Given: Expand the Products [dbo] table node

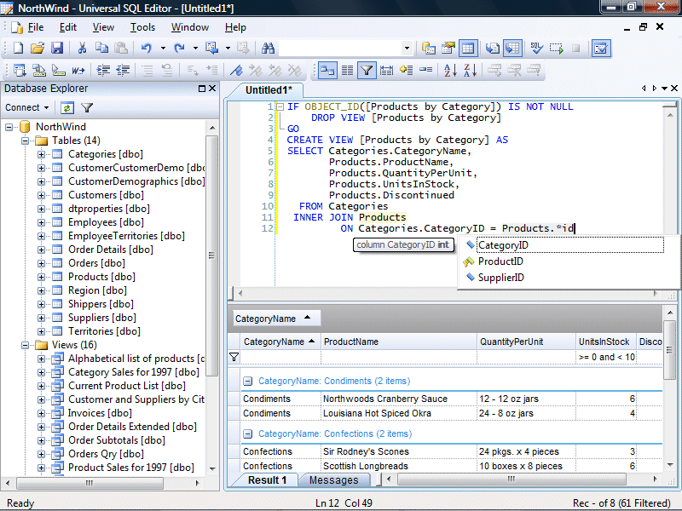Looking at the screenshot, I should point(41,277).
